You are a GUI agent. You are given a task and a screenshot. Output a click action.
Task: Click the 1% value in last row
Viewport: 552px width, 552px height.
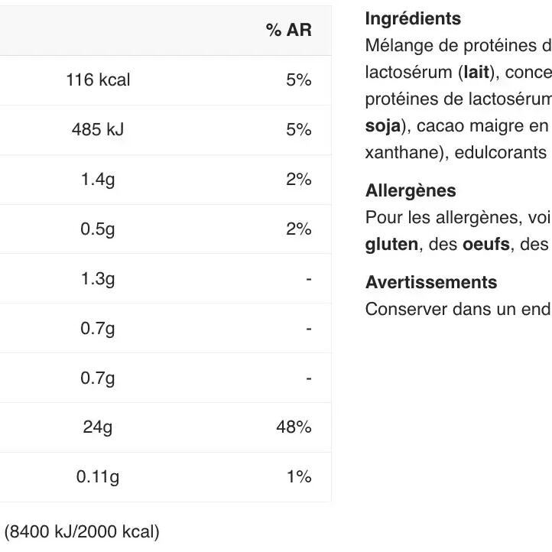point(299,476)
